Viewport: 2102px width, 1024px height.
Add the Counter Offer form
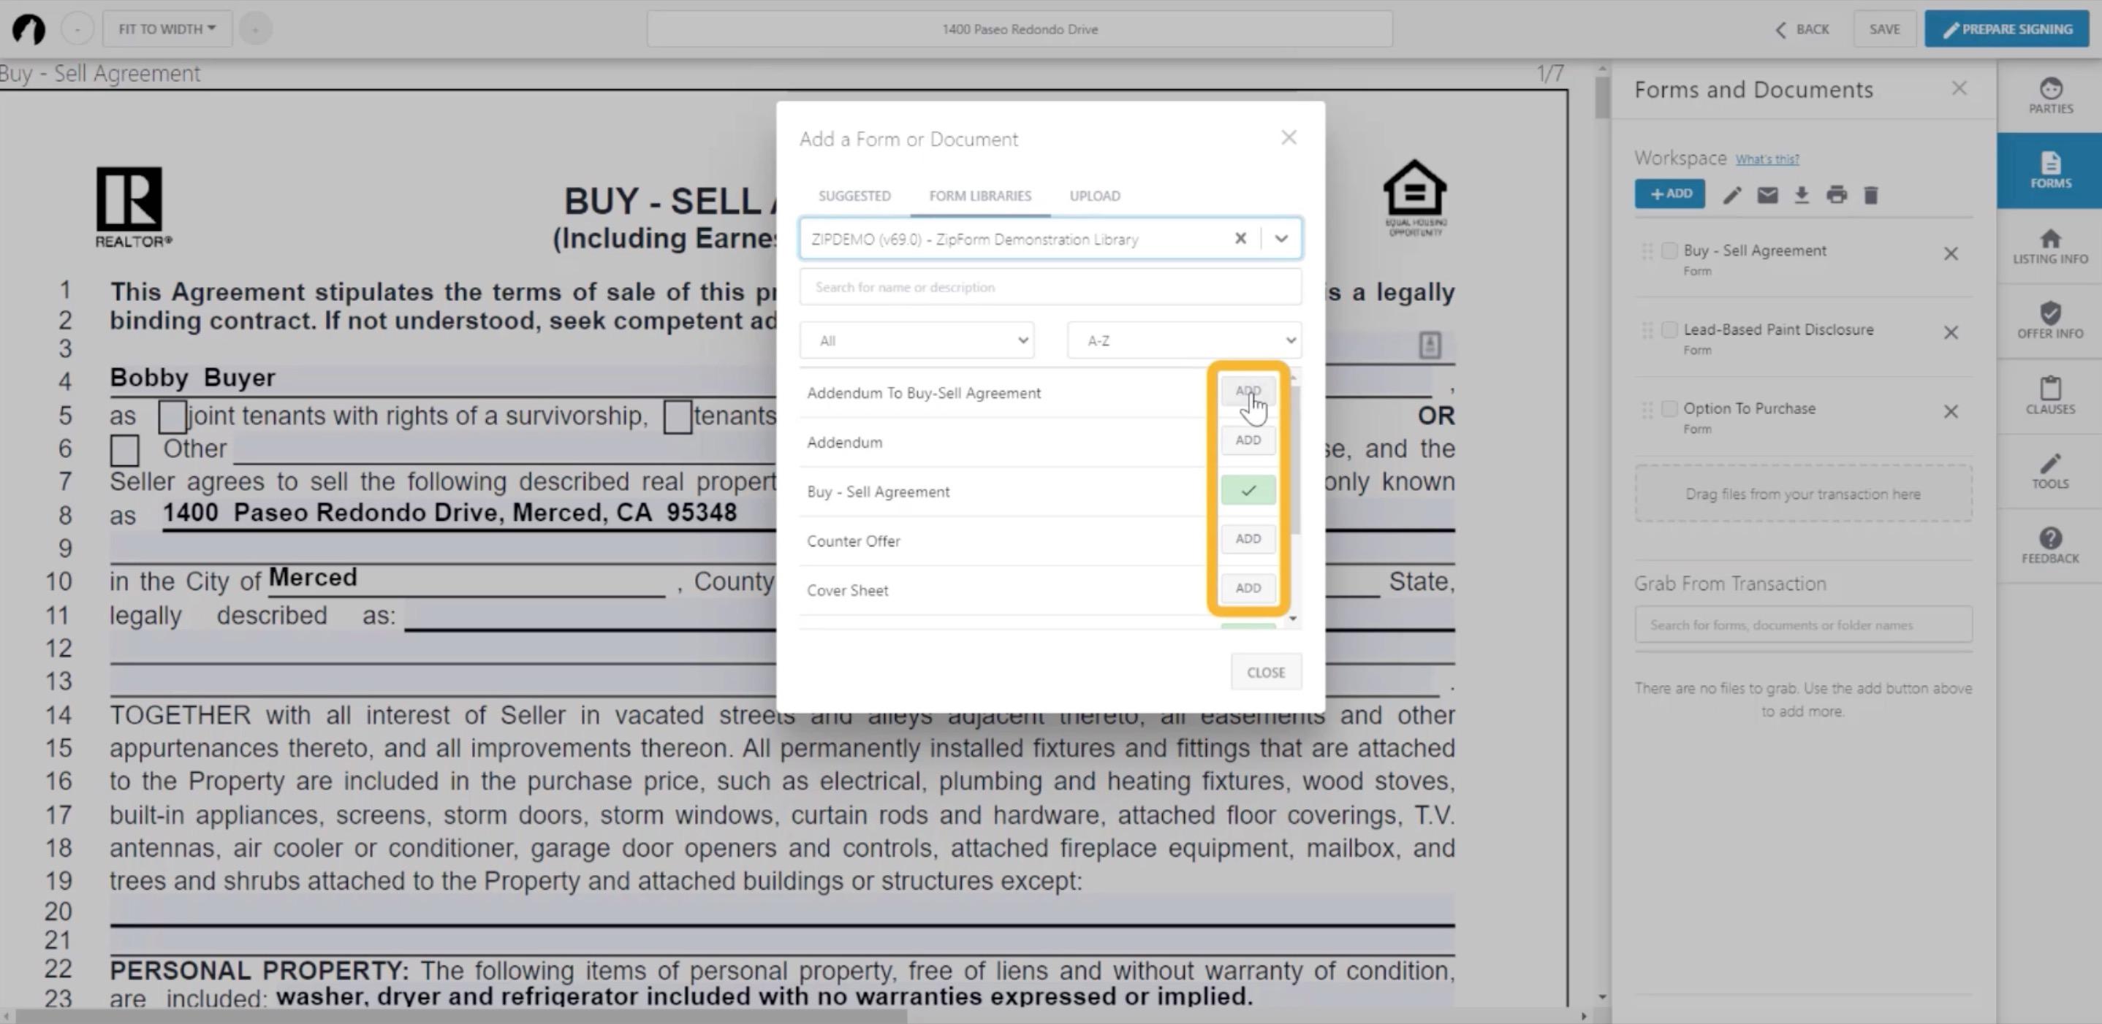click(1247, 539)
